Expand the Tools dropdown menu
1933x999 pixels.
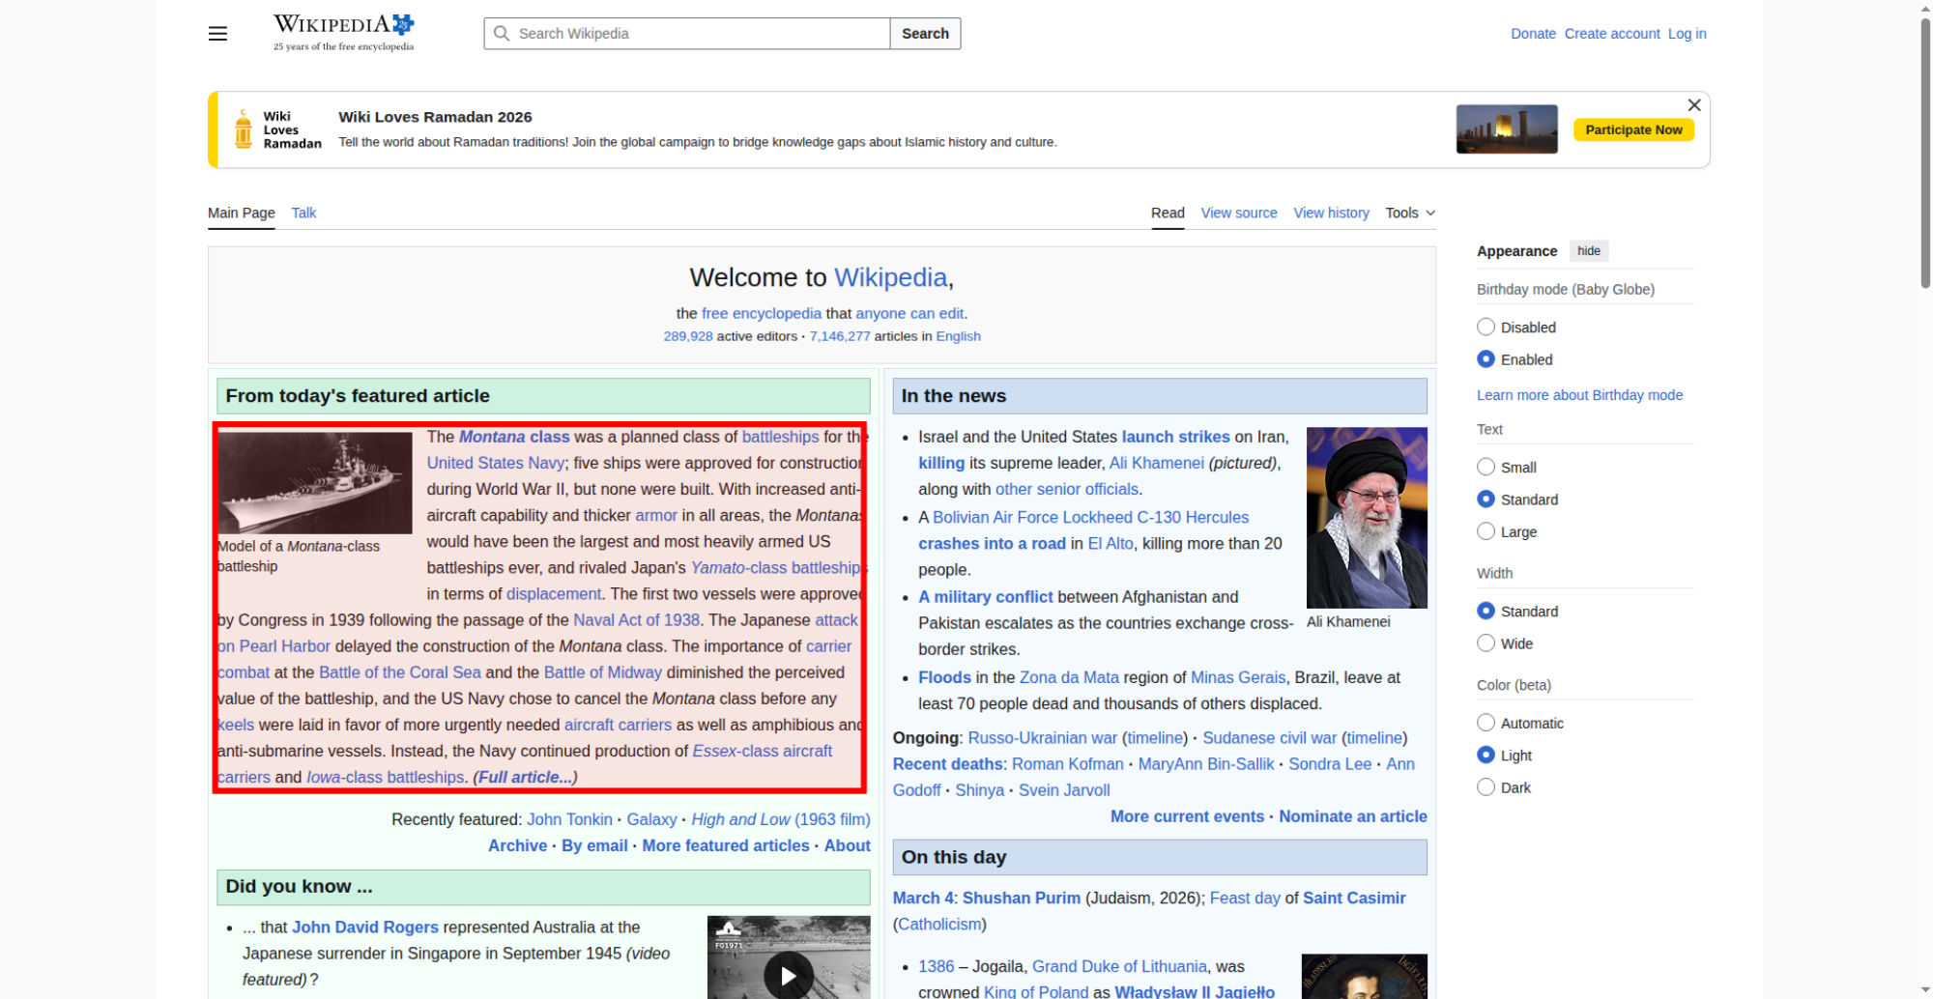click(x=1409, y=213)
